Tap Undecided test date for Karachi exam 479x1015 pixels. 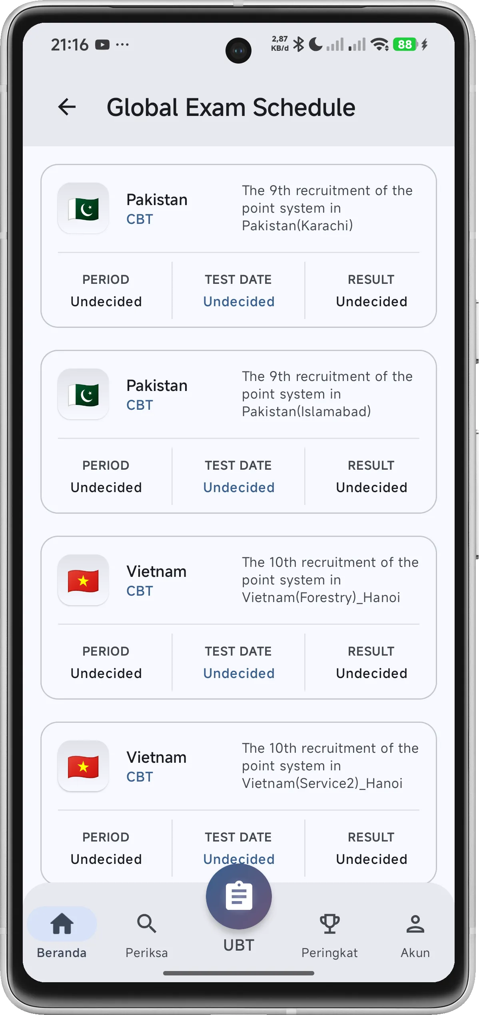239,301
